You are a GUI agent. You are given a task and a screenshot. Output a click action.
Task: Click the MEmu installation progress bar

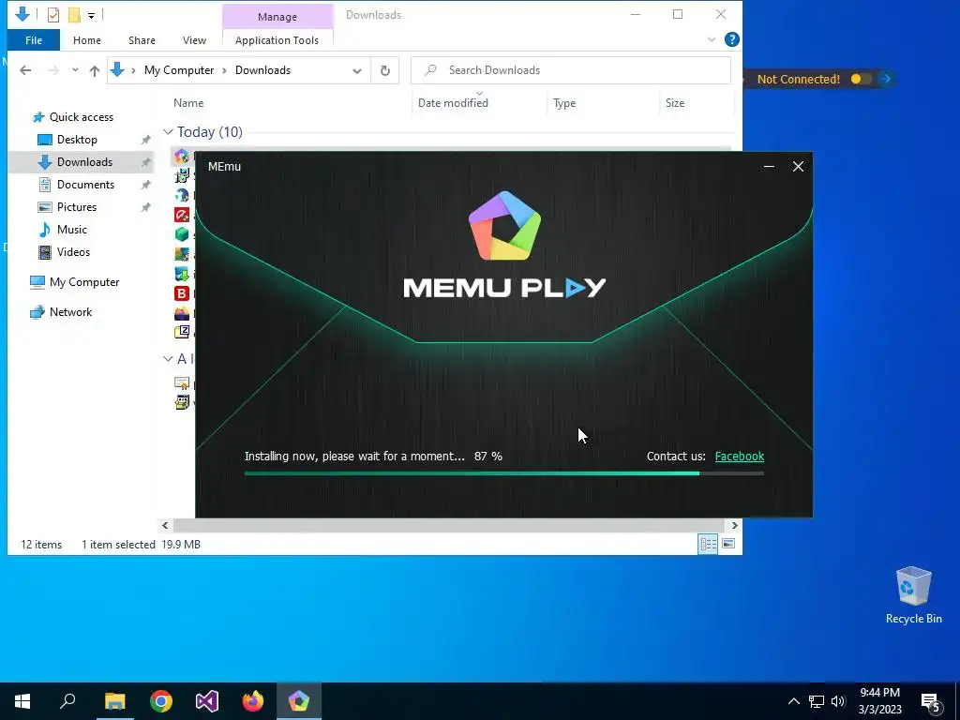point(503,473)
